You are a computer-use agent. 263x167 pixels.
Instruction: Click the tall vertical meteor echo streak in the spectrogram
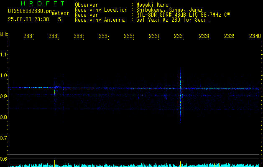click(x=181, y=95)
